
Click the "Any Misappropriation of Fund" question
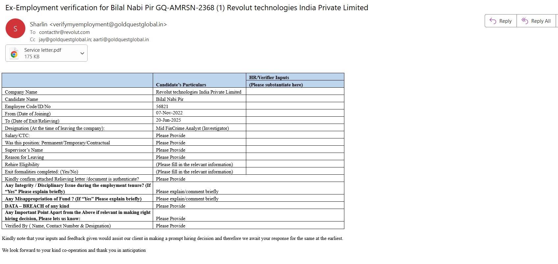click(x=73, y=199)
